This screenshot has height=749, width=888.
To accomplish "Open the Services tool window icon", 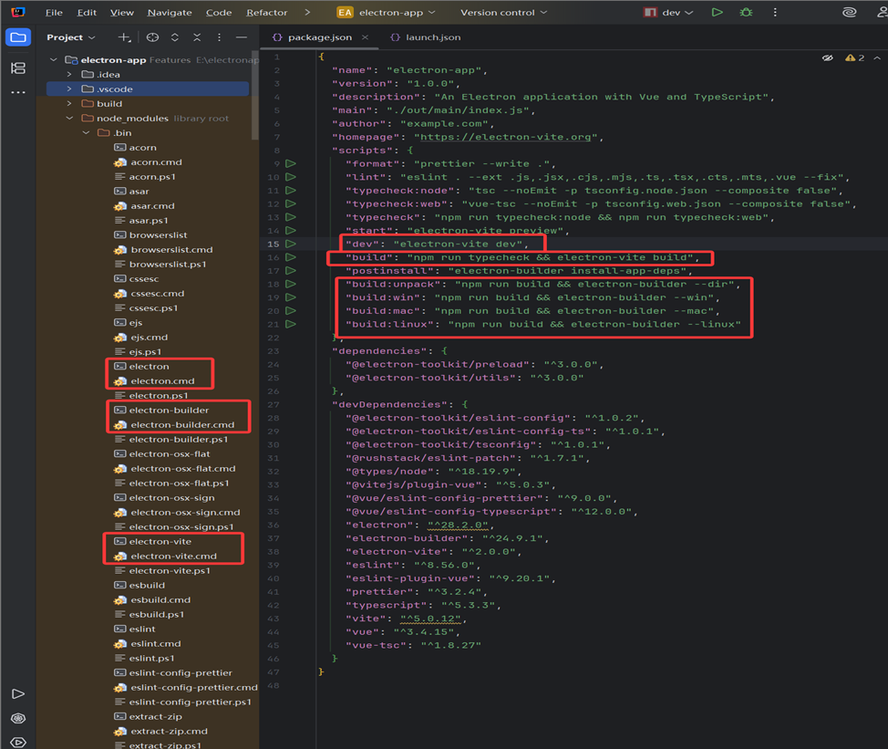I will (18, 718).
